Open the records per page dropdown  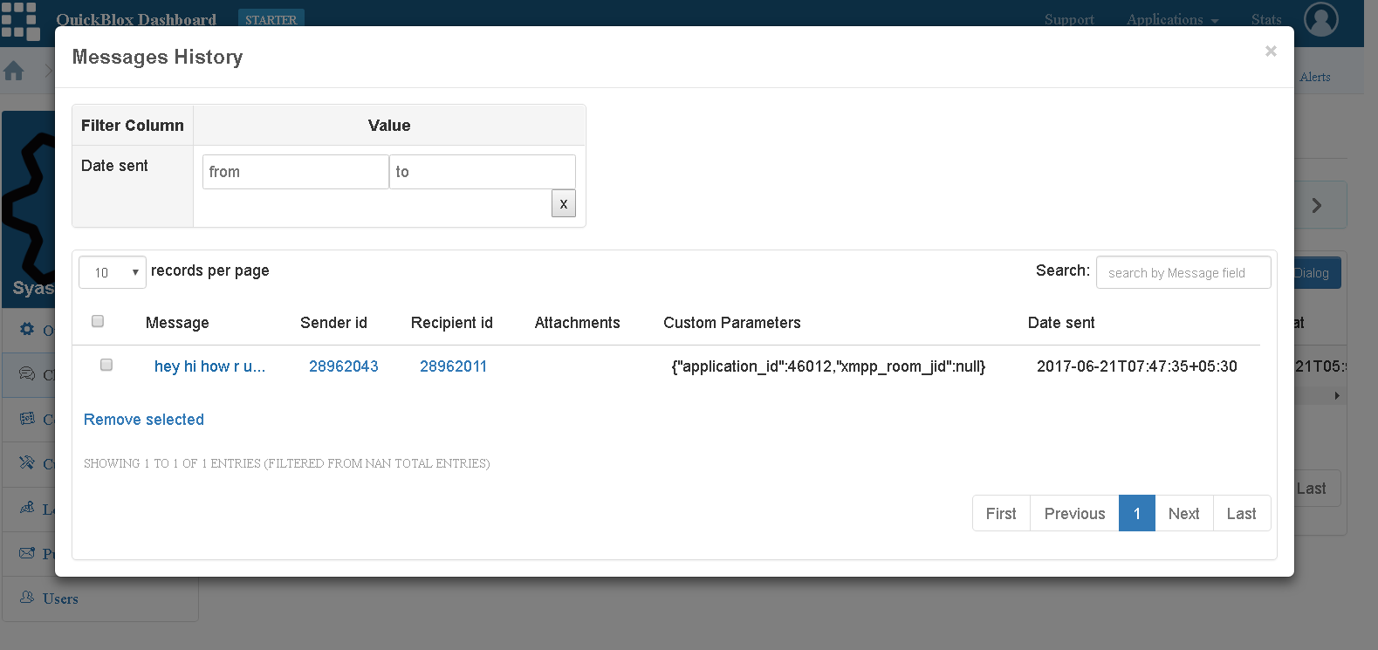point(113,272)
